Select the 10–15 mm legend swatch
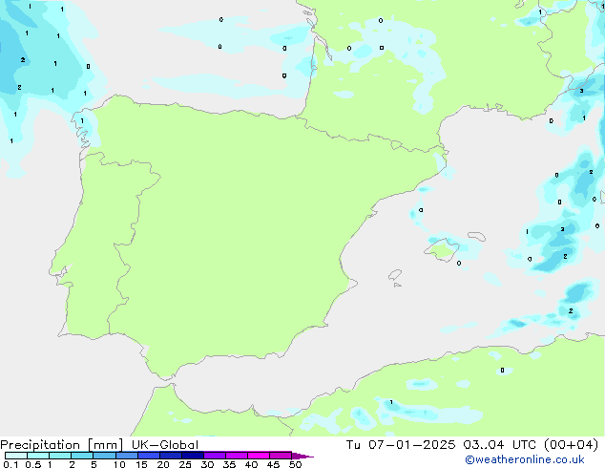This screenshot has height=468, width=605. click(127, 456)
